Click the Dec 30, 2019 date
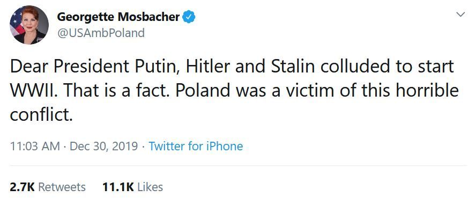Viewport: 475px width, 204px height. (104, 147)
